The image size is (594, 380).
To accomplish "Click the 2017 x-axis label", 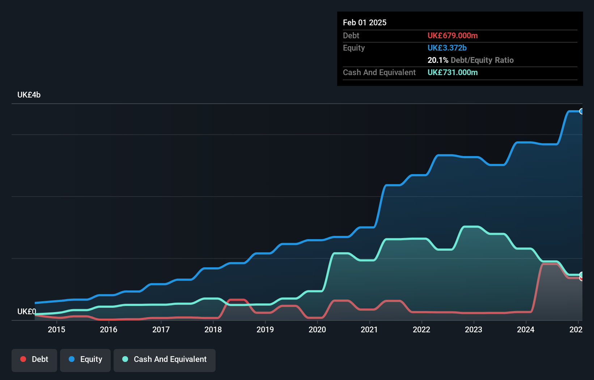I will [161, 329].
